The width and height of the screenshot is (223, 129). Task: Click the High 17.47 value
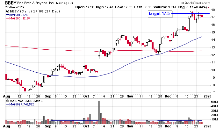pyautogui.click(x=104, y=7)
